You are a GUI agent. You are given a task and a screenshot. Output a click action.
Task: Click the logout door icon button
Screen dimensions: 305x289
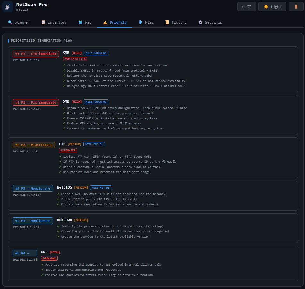[296, 6]
